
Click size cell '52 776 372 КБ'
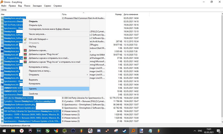pos(116,98)
